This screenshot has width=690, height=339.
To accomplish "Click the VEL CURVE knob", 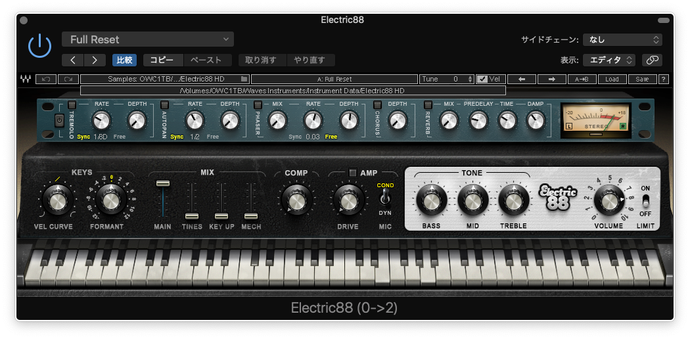I will coord(58,202).
